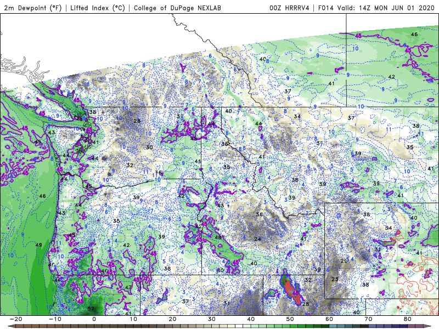The width and height of the screenshot is (439, 329).
Task: Click the dewpoint value 24 in central Idaho
Action: click(257, 239)
